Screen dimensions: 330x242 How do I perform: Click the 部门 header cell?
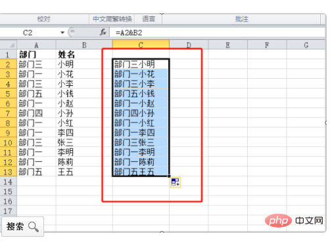[36, 54]
